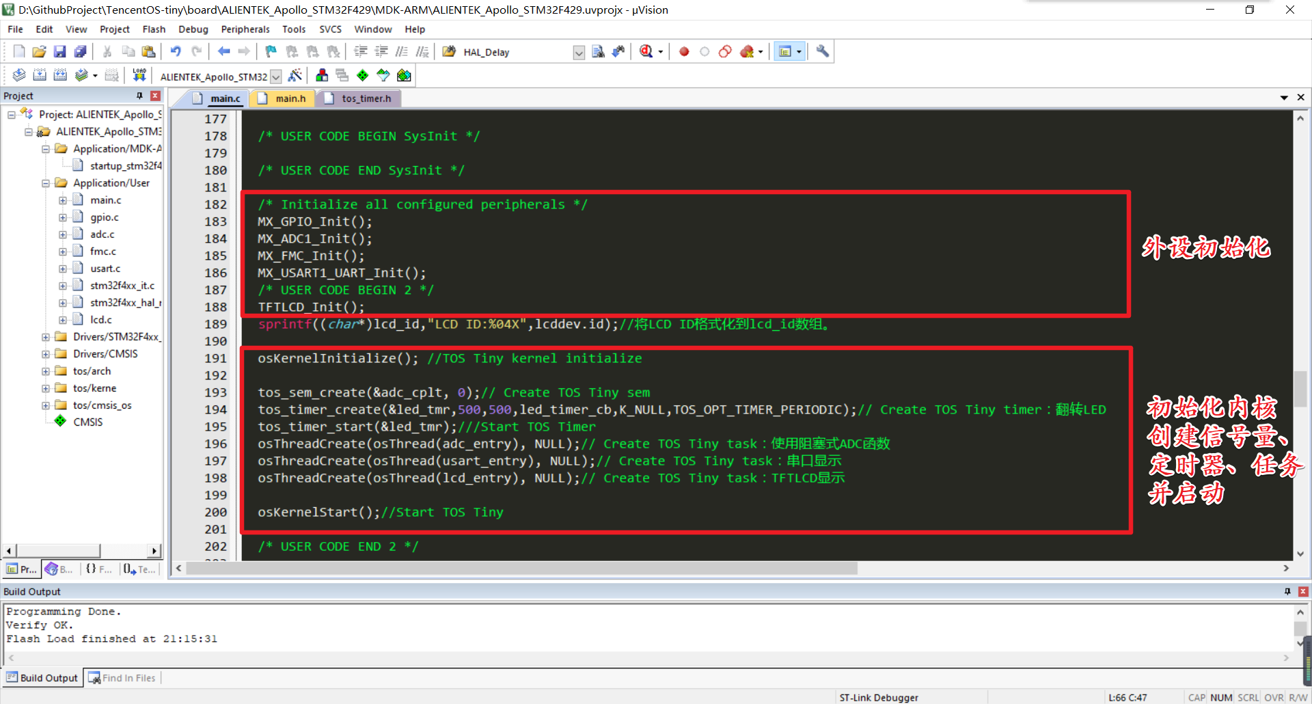Switch to the tos_timer.h tab
Screen dimensions: 1312x704
pos(366,98)
